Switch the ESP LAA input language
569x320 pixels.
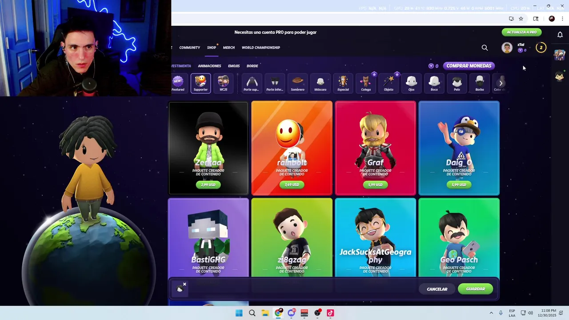click(512, 313)
